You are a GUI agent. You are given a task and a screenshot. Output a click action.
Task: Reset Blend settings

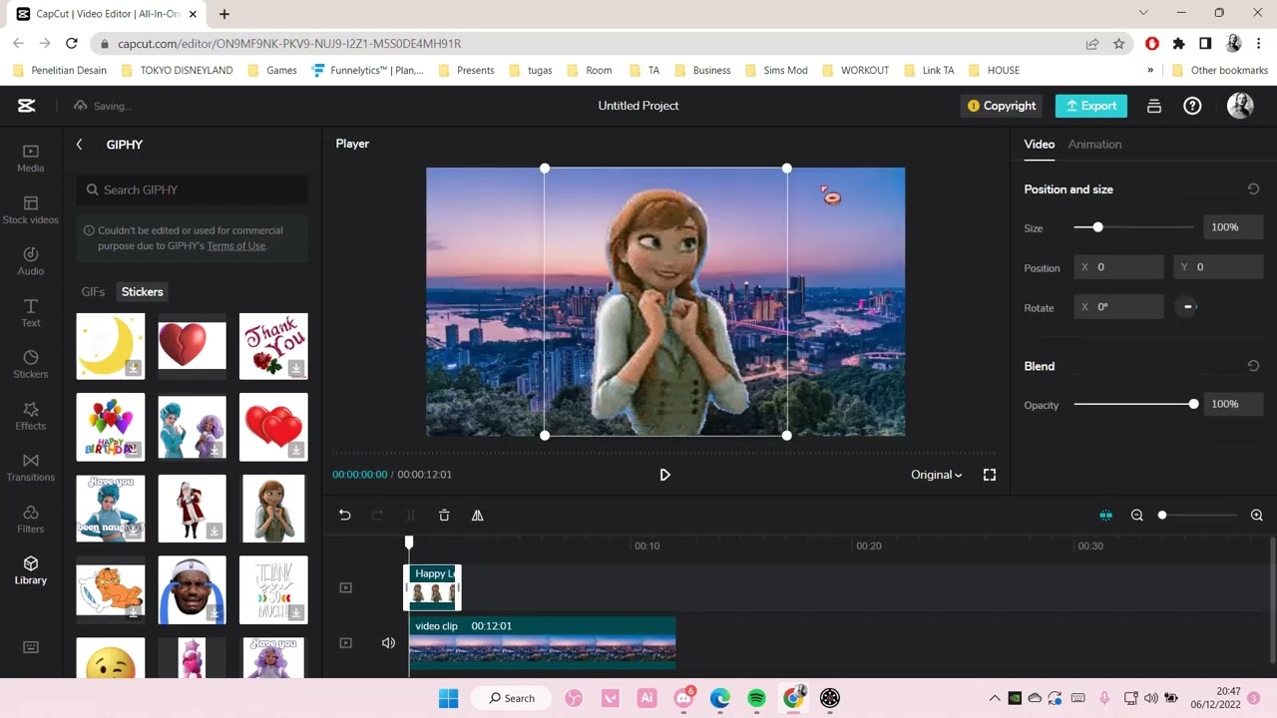tap(1253, 366)
